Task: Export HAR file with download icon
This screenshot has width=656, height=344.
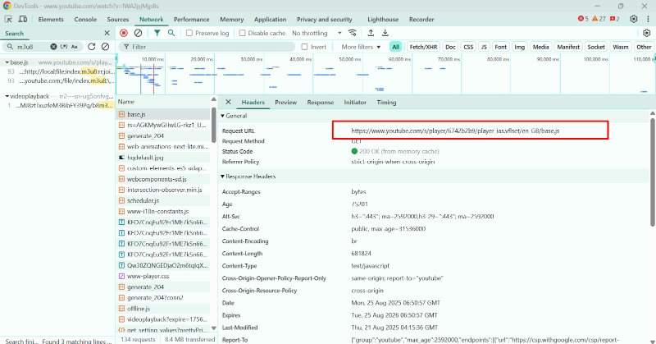Action: click(x=385, y=33)
